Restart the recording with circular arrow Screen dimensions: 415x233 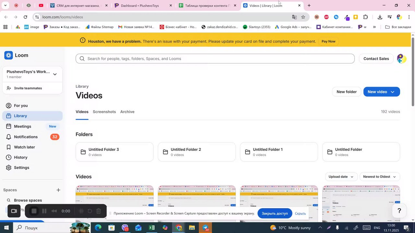tap(90, 211)
